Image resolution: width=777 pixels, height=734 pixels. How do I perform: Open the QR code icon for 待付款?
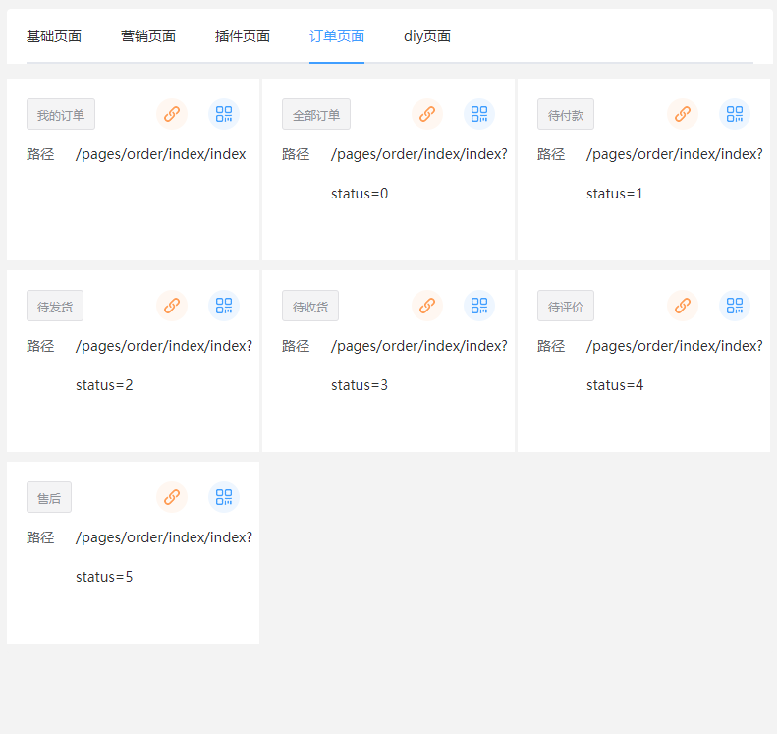pos(735,114)
